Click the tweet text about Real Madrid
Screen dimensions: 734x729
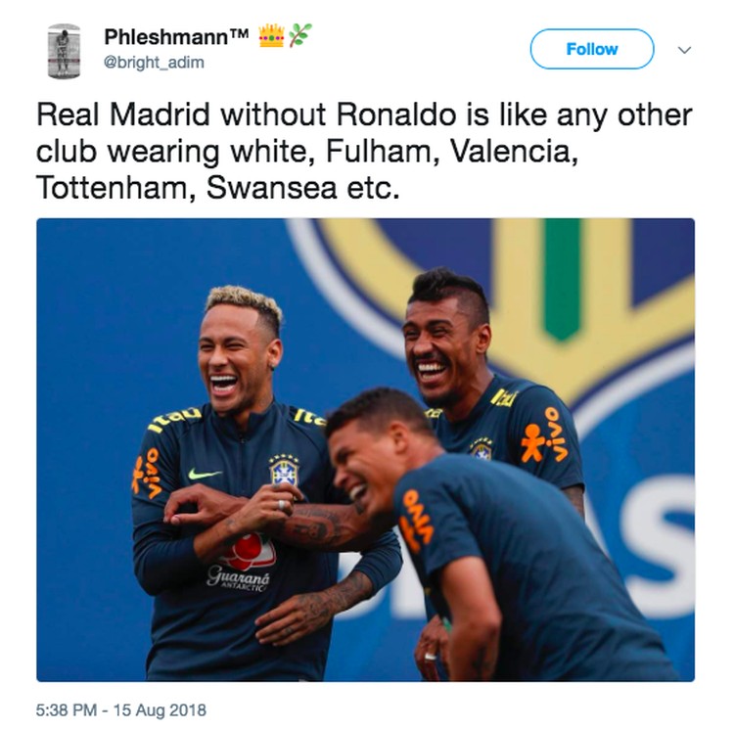tap(364, 151)
